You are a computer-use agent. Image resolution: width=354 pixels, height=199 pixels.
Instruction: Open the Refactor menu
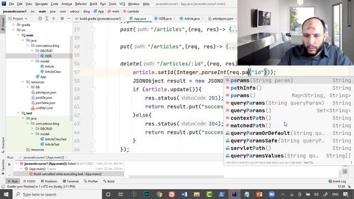(x=81, y=4)
